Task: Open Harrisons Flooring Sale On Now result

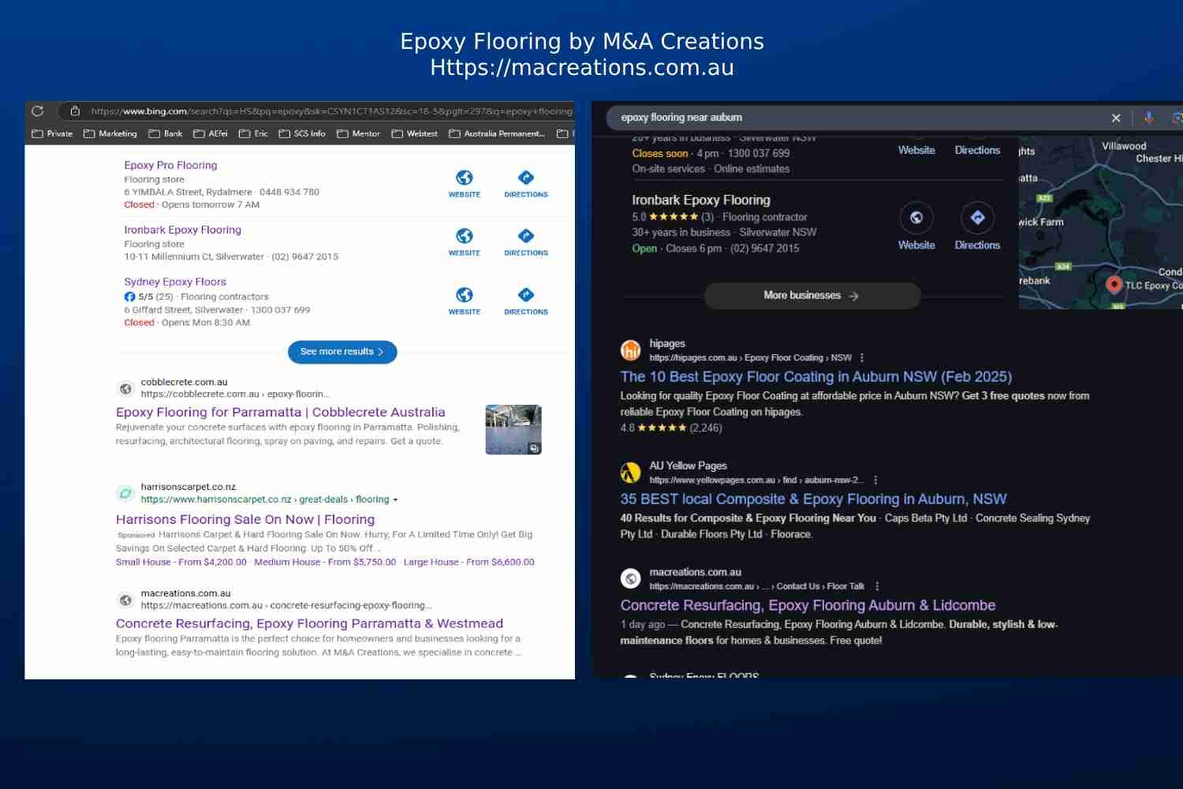Action: tap(245, 519)
